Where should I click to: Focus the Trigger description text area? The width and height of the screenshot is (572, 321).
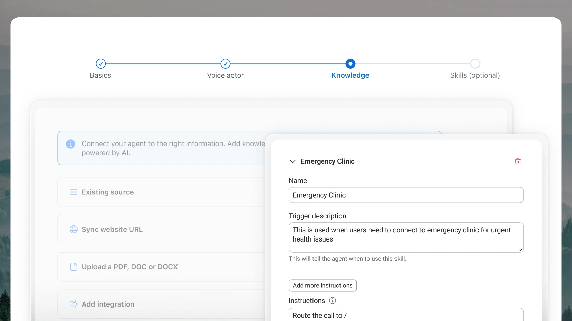point(406,237)
